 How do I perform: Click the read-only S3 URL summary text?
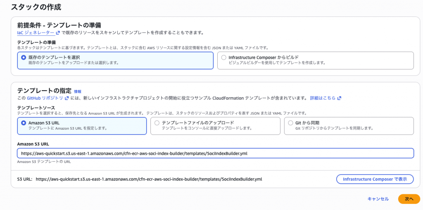149,179
